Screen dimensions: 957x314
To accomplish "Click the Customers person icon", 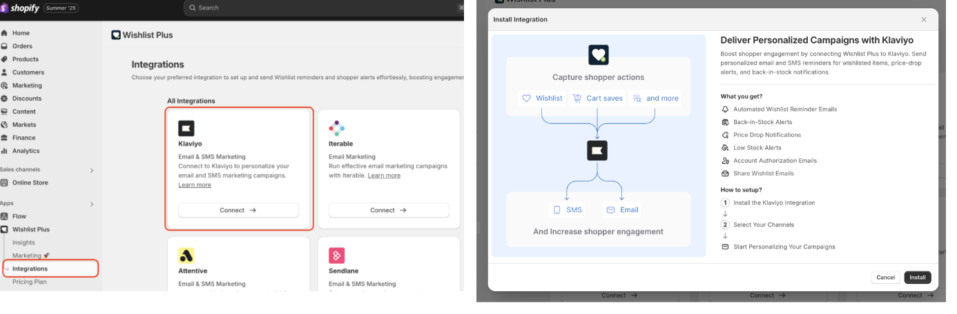I will tap(4, 72).
